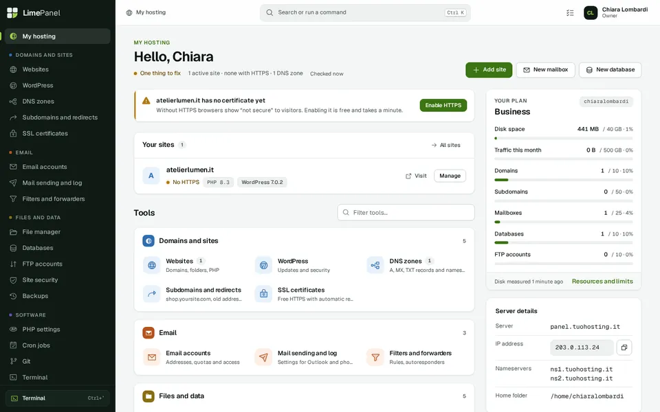Go to DNS zones in sidebar

pos(58,102)
